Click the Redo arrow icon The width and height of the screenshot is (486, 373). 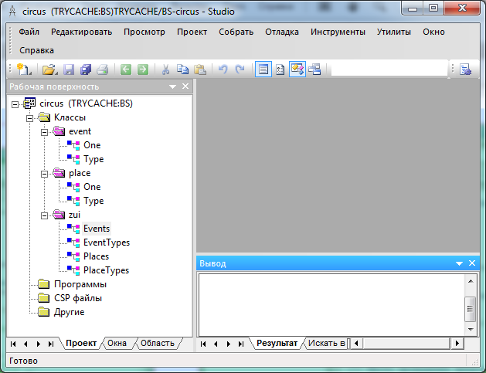[x=240, y=69]
